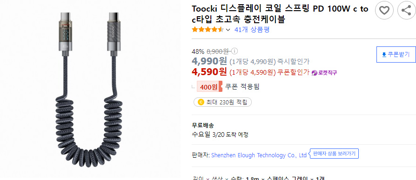
Task: Download coupon with 쿠폰받기 button
Action: point(396,54)
